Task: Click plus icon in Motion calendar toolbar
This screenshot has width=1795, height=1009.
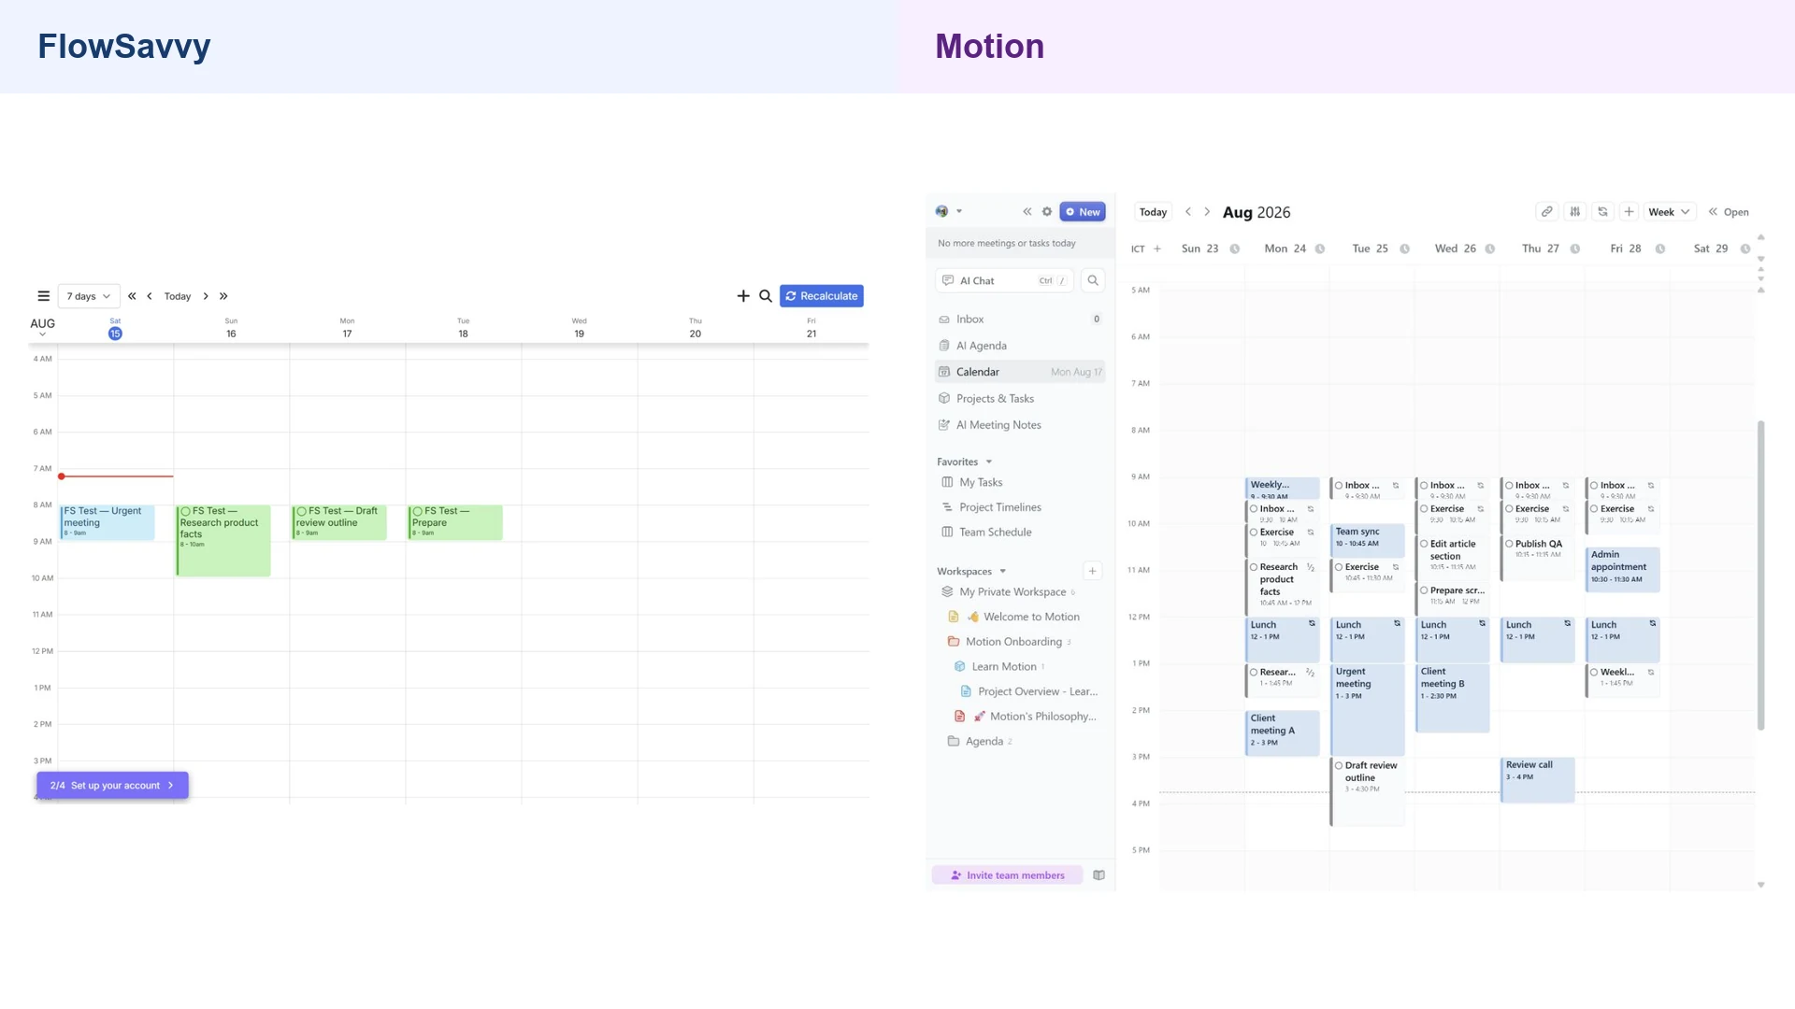Action: pyautogui.click(x=1629, y=212)
